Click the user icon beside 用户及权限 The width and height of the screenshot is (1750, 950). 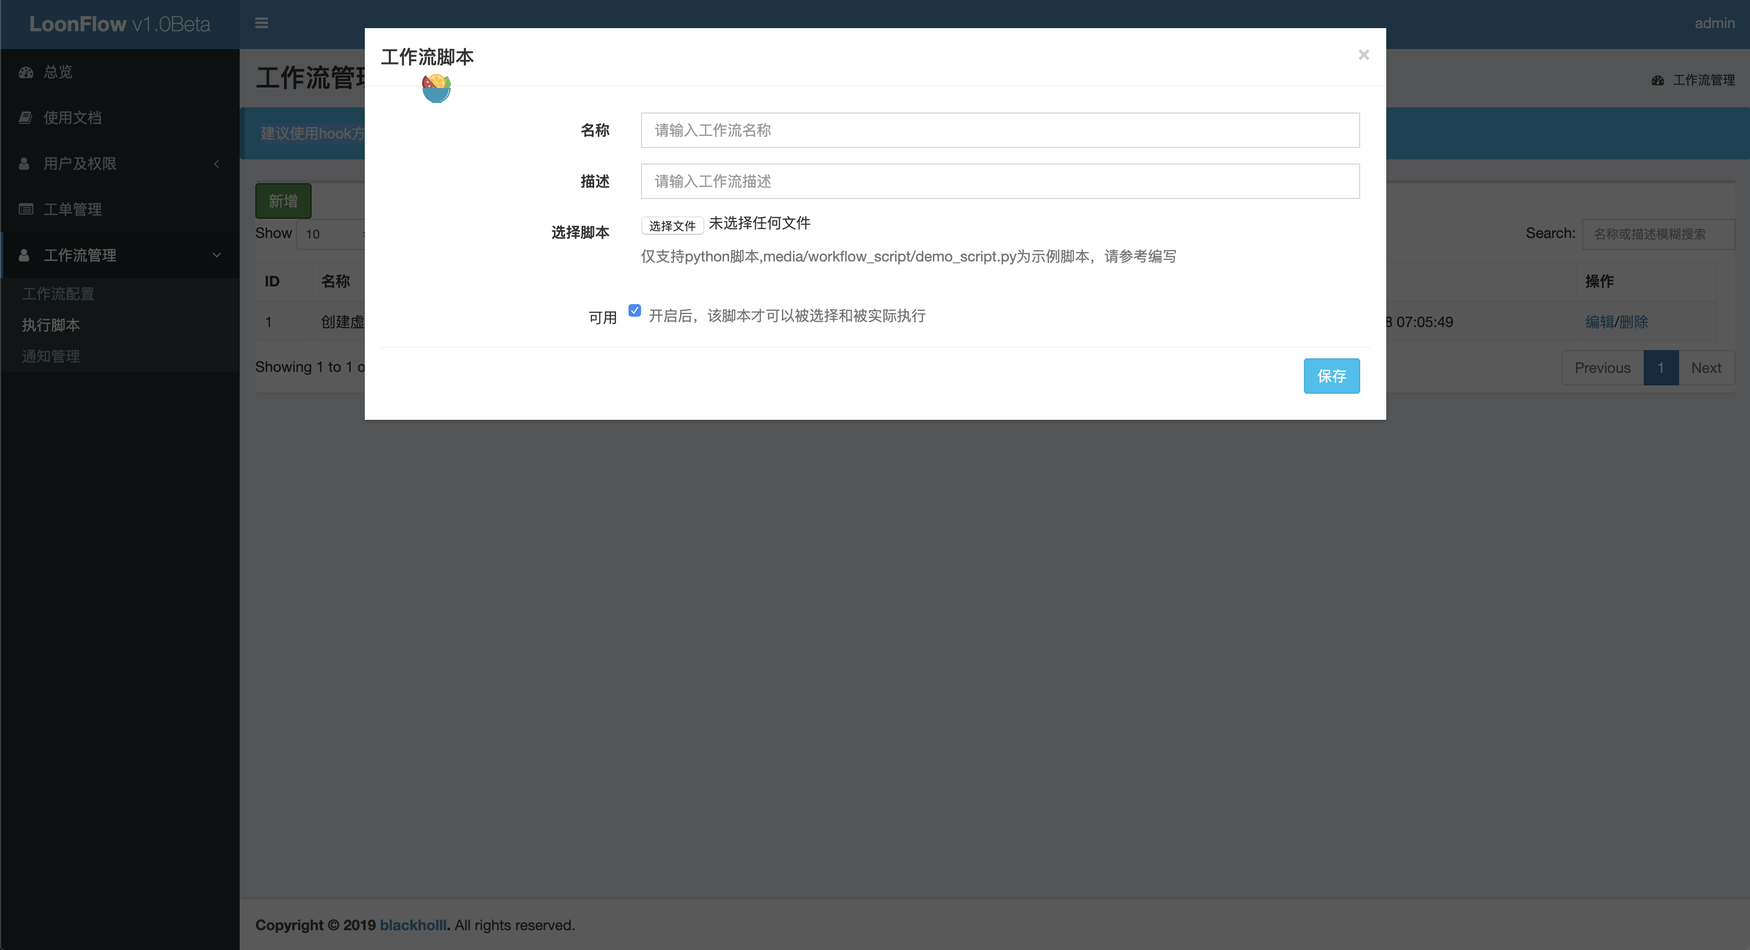tap(24, 164)
